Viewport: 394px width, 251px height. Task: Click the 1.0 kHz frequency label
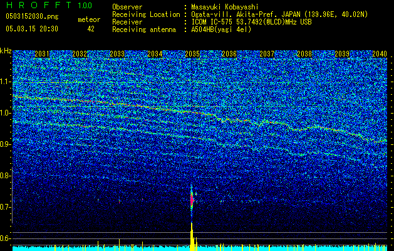tap(5, 113)
